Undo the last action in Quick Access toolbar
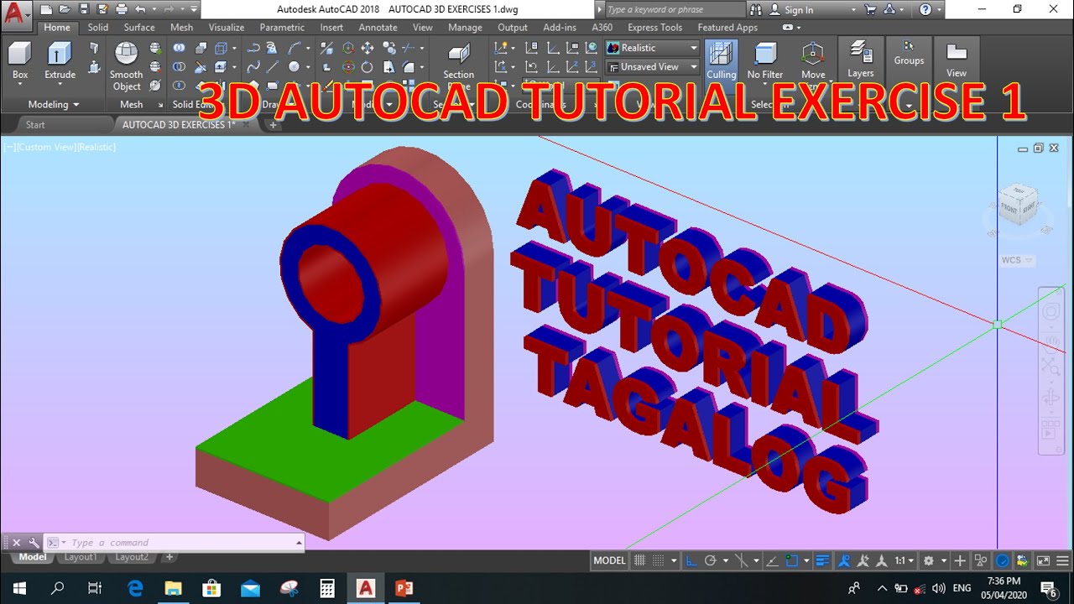Image resolution: width=1074 pixels, height=604 pixels. tap(140, 10)
